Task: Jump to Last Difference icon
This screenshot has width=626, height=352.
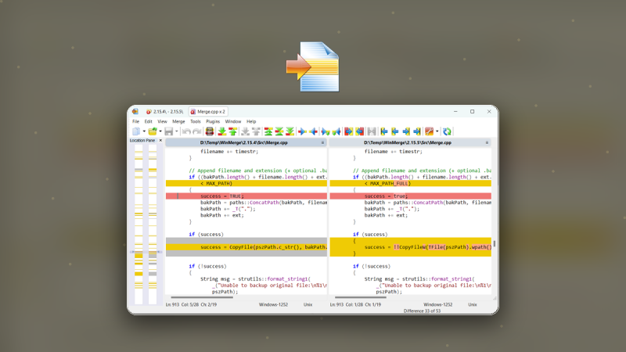Action: click(290, 131)
